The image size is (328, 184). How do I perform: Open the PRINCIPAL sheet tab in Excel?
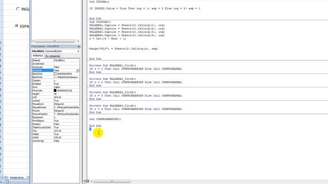tap(17, 178)
